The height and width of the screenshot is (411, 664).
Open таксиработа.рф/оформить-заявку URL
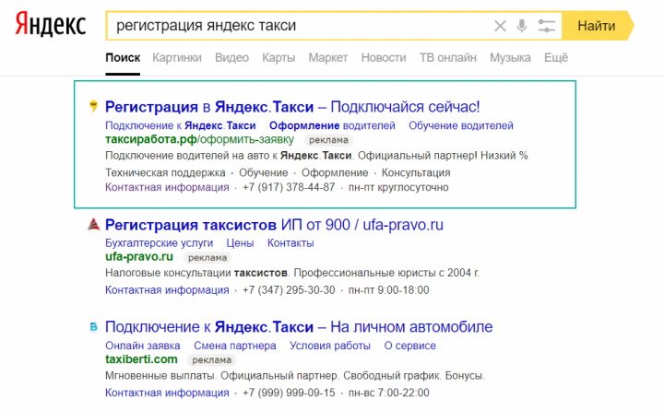(x=199, y=139)
